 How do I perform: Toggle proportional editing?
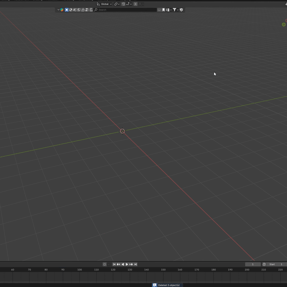(136, 4)
